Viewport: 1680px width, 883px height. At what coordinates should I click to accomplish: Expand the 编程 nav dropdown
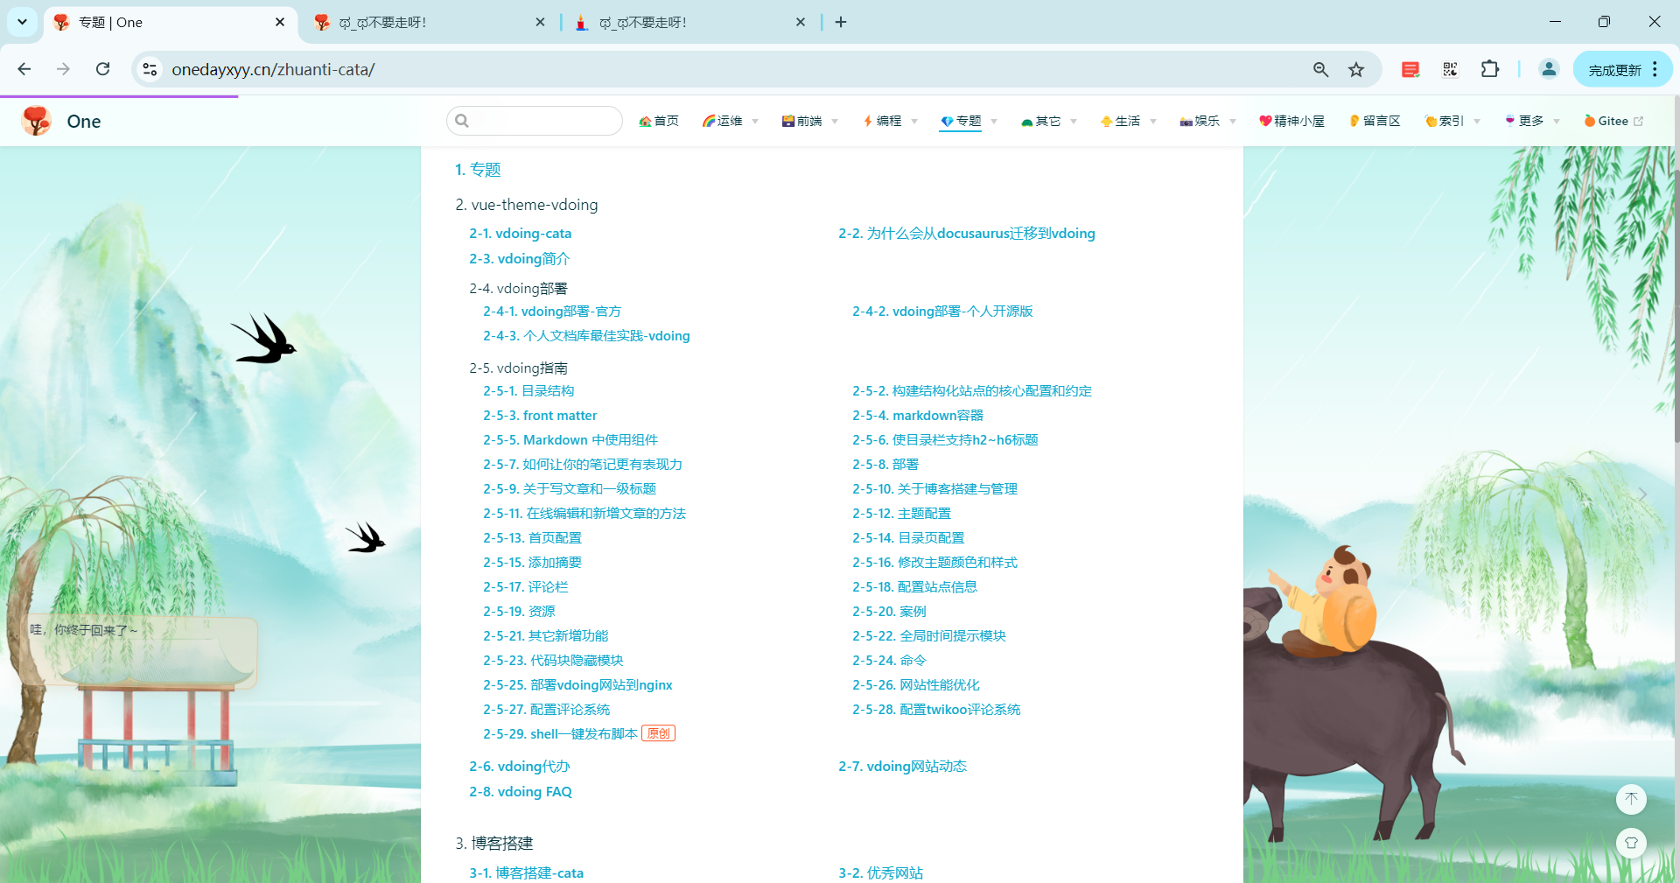point(889,121)
